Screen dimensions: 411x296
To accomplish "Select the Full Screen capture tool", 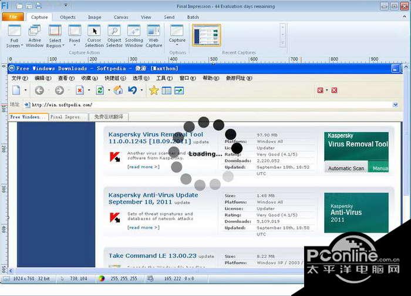I will 15,36.
